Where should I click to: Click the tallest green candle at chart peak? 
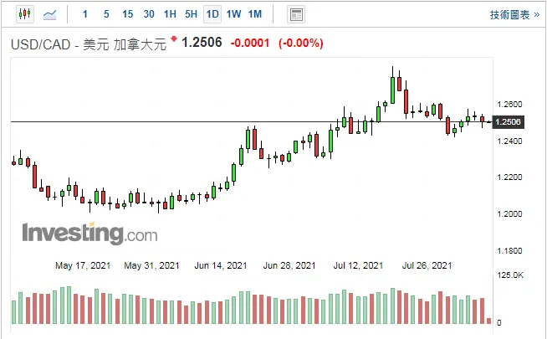pyautogui.click(x=392, y=90)
